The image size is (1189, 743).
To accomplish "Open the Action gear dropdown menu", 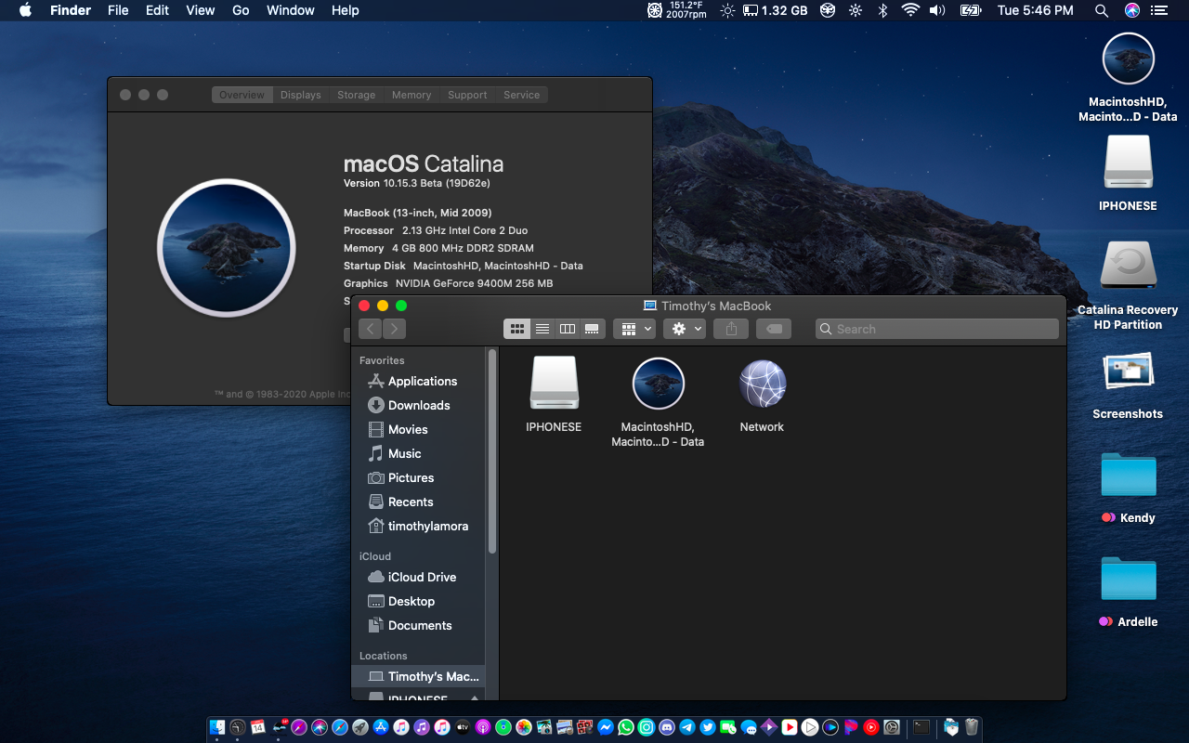I will pyautogui.click(x=685, y=329).
